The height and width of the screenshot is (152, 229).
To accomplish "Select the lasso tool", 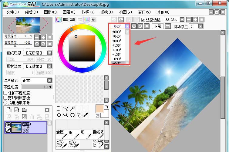I will (x=66, y=108).
